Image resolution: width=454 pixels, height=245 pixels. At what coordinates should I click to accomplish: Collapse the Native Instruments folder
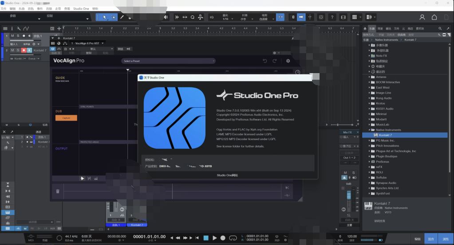pyautogui.click(x=369, y=130)
